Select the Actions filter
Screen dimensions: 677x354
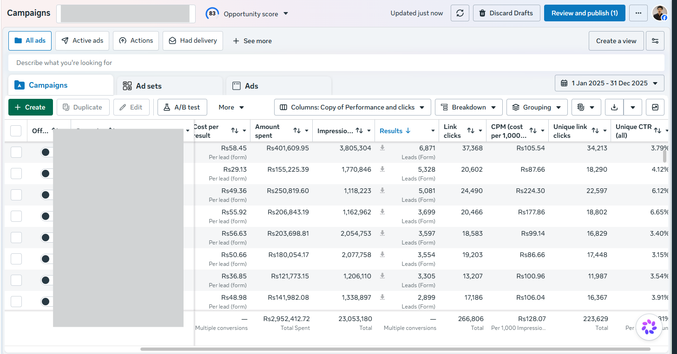[x=136, y=41]
